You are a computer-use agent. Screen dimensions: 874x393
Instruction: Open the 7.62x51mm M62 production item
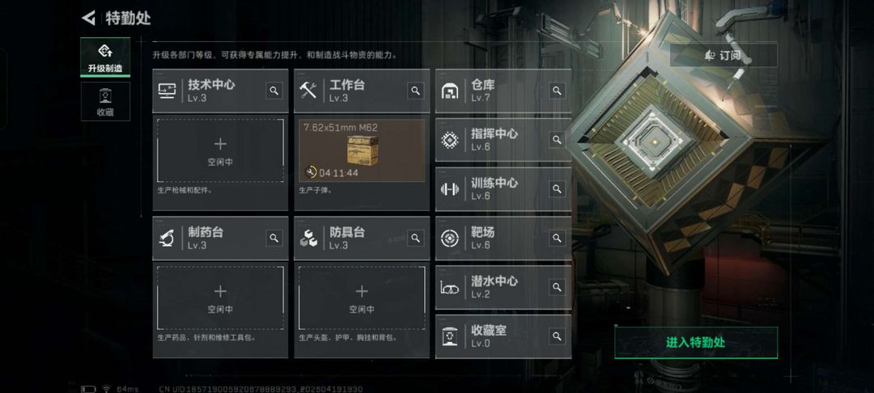362,150
